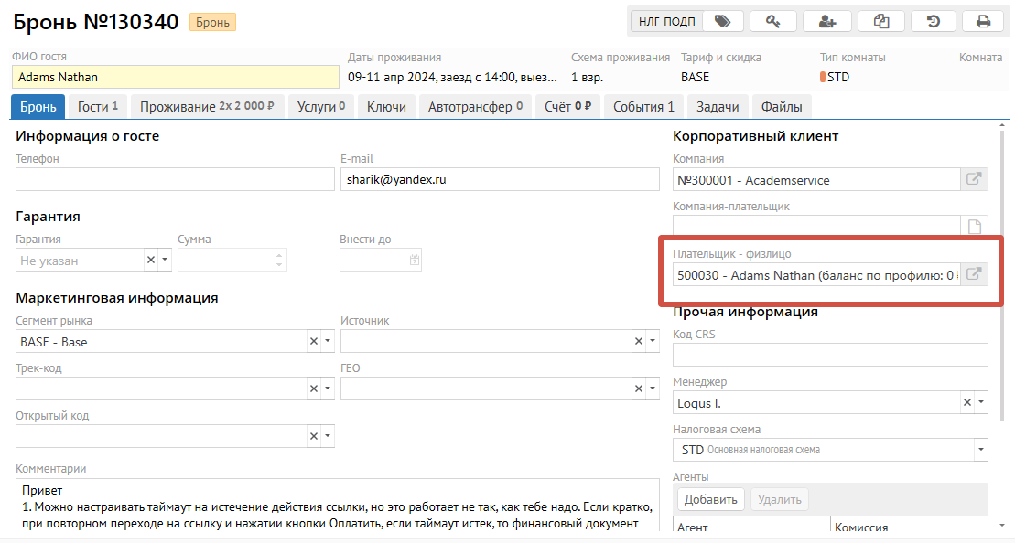Open payer Adams Nathan profile link icon
The height and width of the screenshot is (543, 1015).
[975, 274]
